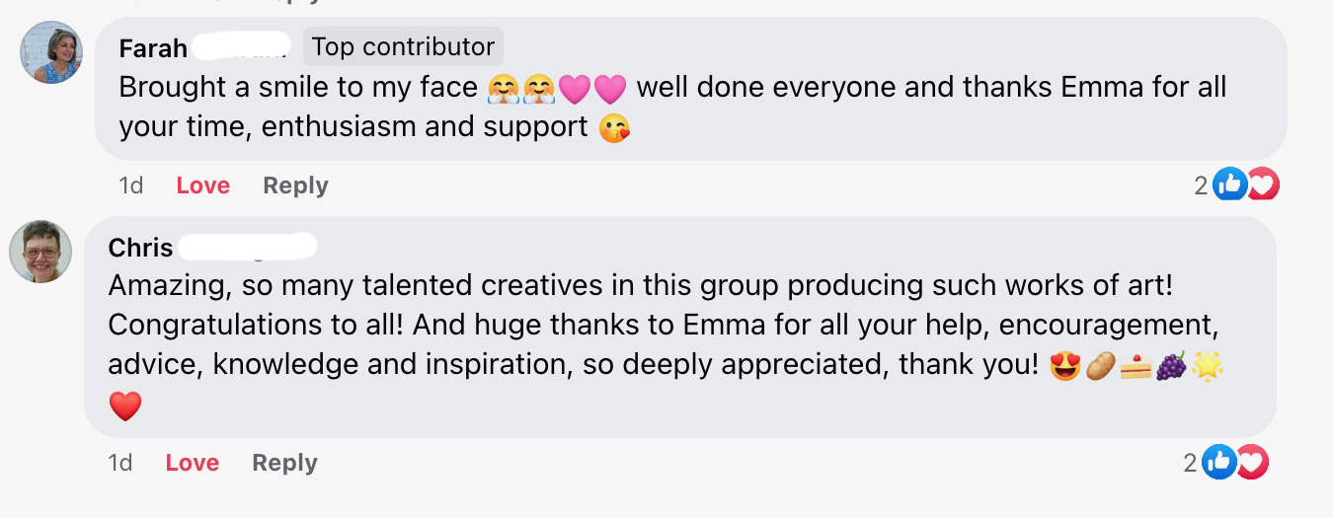This screenshot has height=518, width=1333.
Task: Click the blue thumbs-up icon on Farah's comment
Action: 1229,184
